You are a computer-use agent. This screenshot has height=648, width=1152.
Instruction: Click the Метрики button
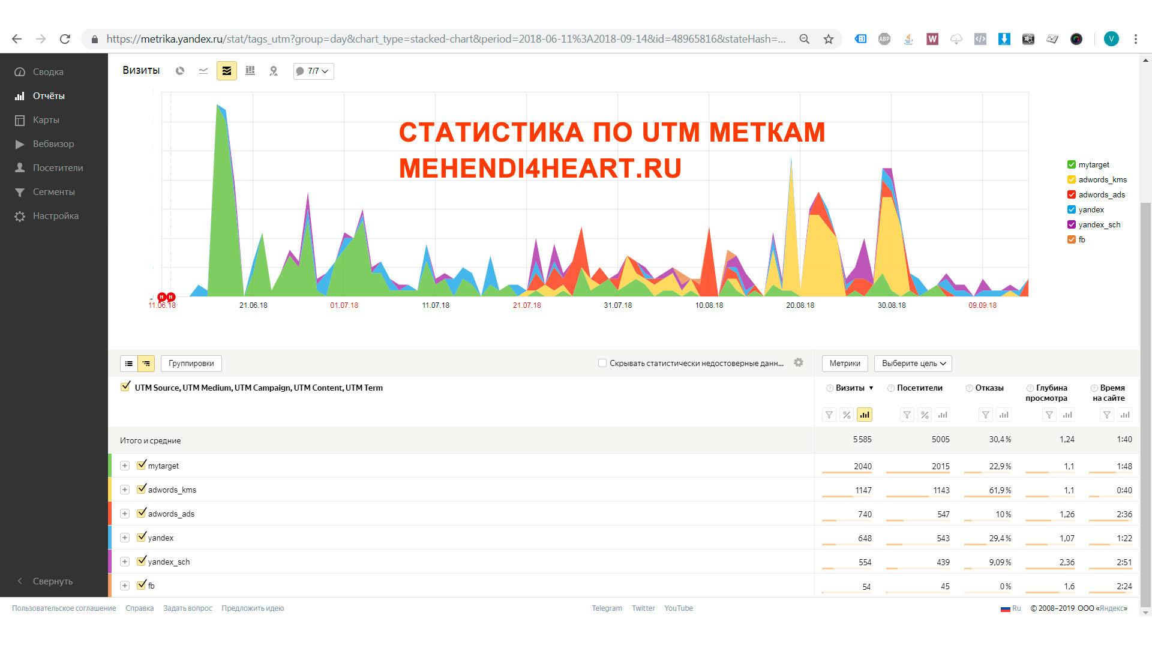point(844,363)
